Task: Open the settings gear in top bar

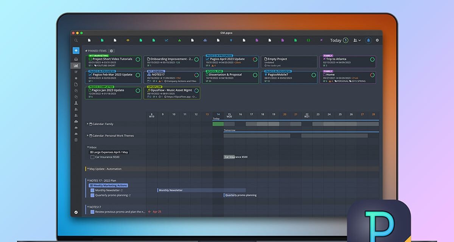Action: click(377, 40)
